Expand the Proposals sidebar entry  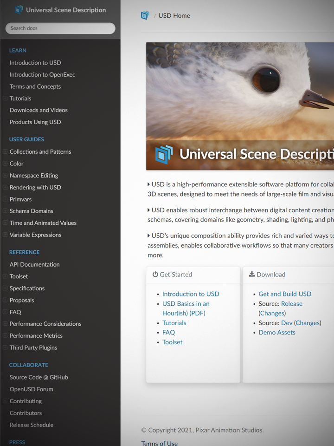tap(5, 300)
